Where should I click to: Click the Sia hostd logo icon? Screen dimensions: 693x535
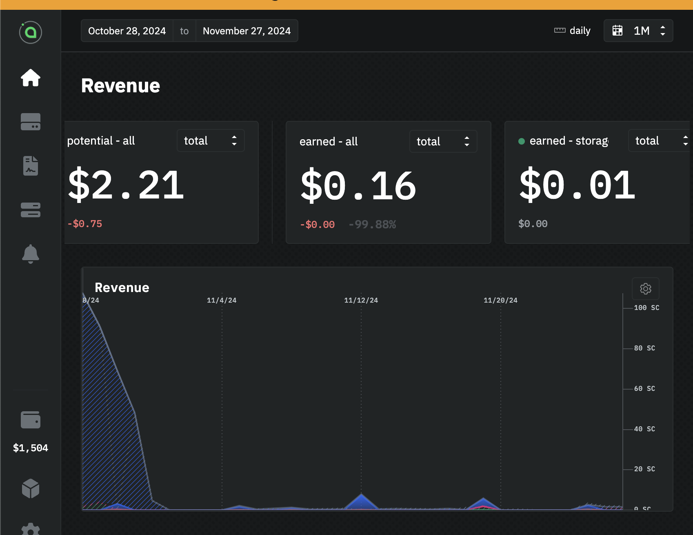[31, 32]
